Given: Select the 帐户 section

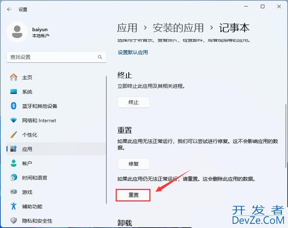Looking at the screenshot, I should [56, 163].
